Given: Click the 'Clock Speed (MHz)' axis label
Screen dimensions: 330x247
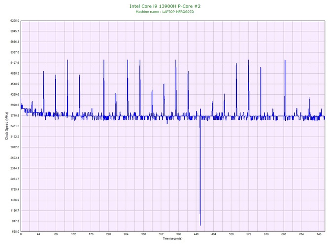Looking at the screenshot, I should [x=6, y=126].
